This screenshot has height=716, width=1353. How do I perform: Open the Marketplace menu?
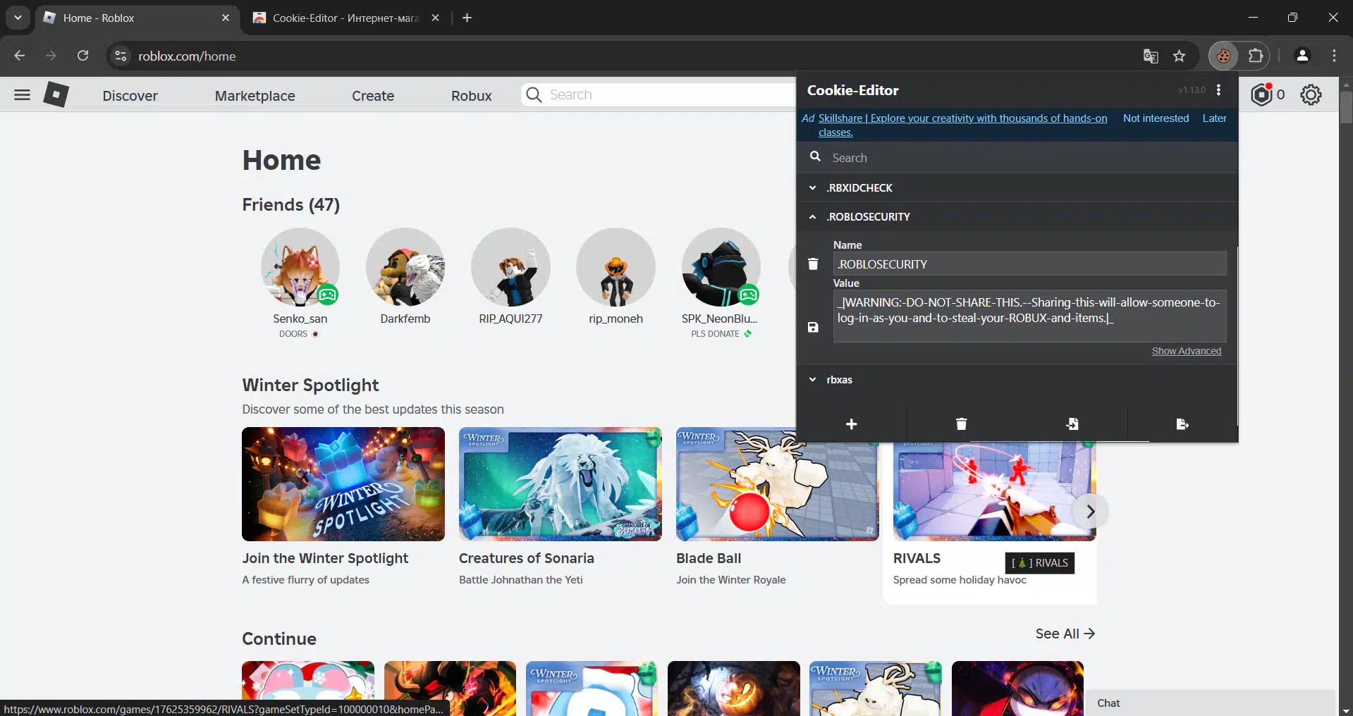point(255,95)
